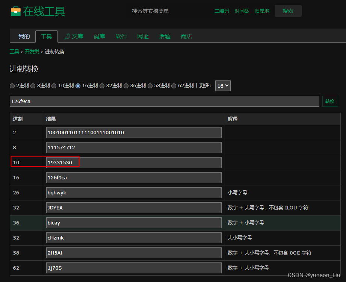Screen dimensions: 346x282
Task: Select the 2进制 radio button
Action: point(12,86)
